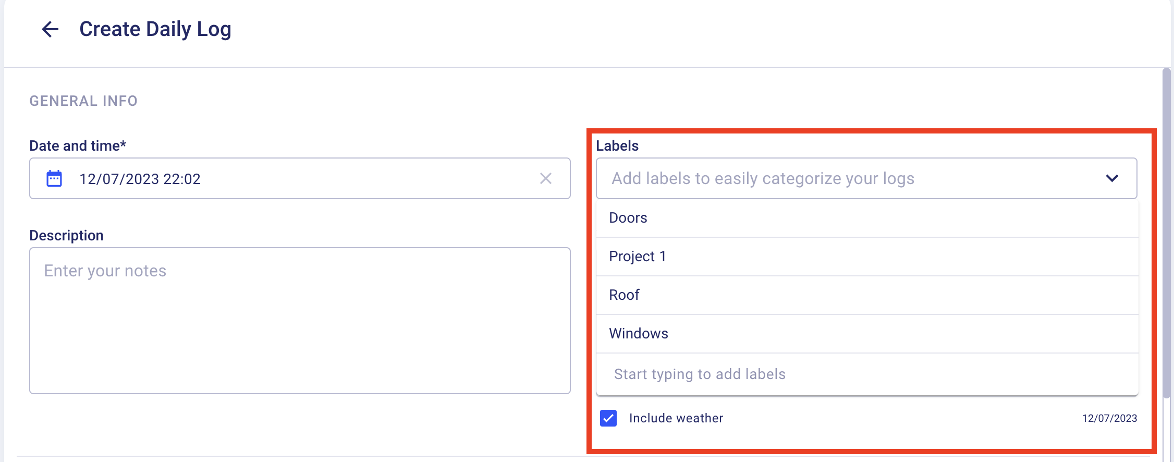Screen dimensions: 1174x462
Task: Click the GENERAL INFO section heading
Action: [x=83, y=101]
